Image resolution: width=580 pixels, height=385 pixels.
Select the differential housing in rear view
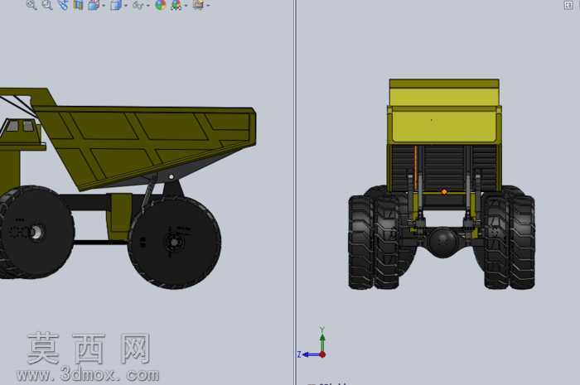coord(443,243)
